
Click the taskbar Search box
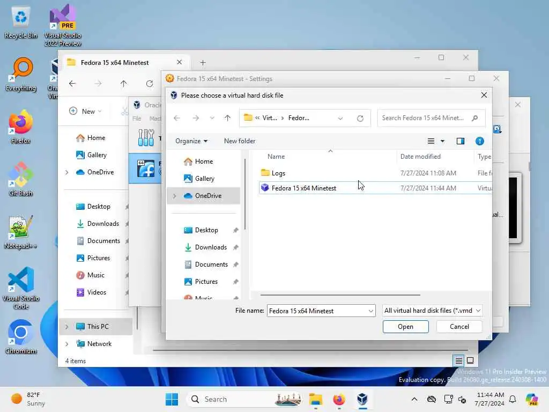(x=244, y=399)
